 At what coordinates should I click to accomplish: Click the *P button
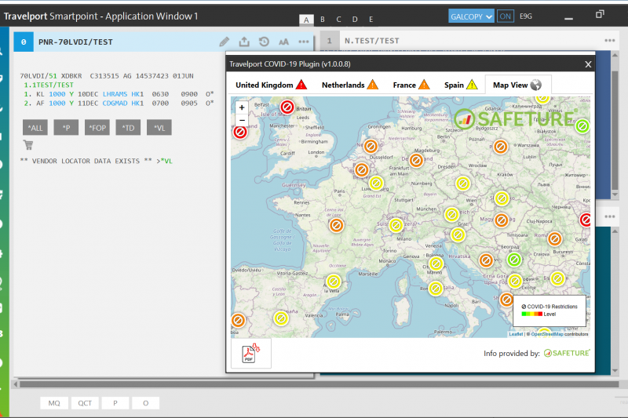pyautogui.click(x=66, y=128)
